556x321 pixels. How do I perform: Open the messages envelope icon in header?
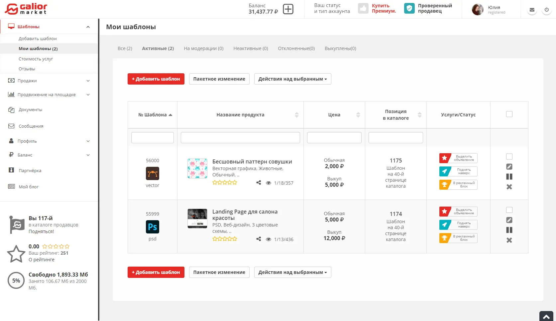click(532, 10)
